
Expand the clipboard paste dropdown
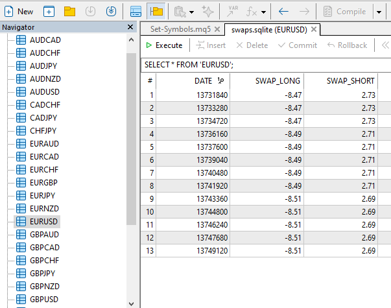tap(193, 12)
